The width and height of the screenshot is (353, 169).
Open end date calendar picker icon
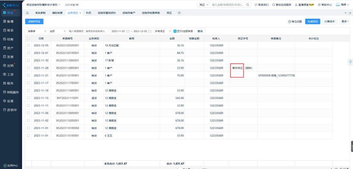[150, 31]
